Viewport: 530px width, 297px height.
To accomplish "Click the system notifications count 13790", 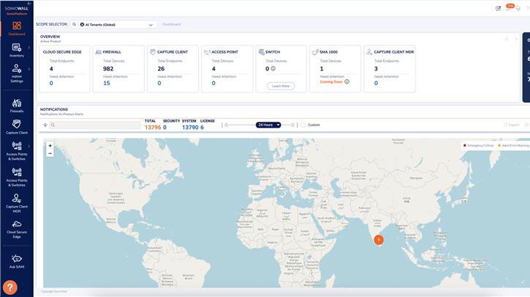I will pos(190,128).
